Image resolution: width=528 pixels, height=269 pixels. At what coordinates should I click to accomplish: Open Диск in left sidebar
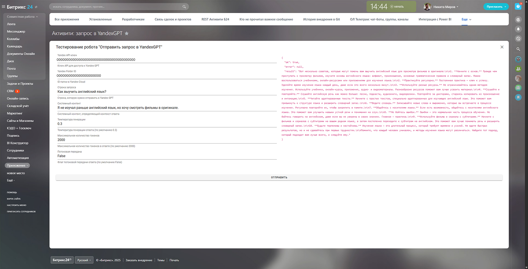tap(10, 61)
